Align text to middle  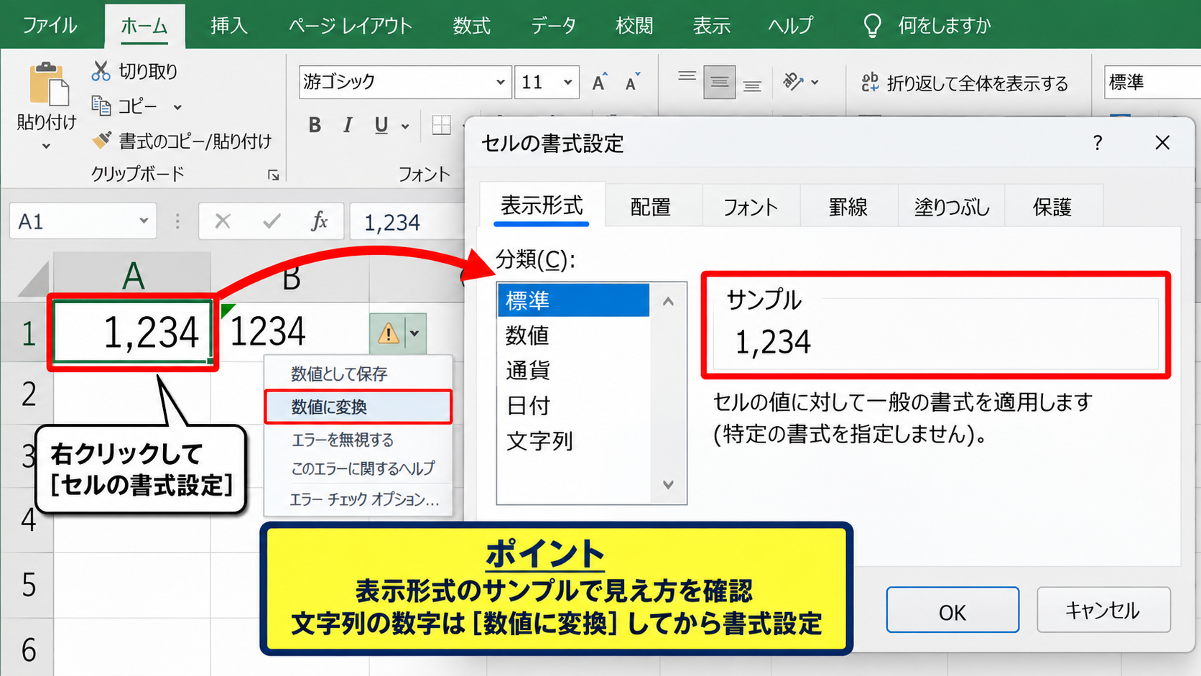click(719, 82)
